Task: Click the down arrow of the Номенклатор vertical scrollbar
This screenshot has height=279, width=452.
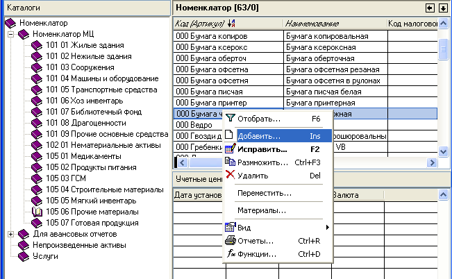Action: pyautogui.click(x=444, y=151)
